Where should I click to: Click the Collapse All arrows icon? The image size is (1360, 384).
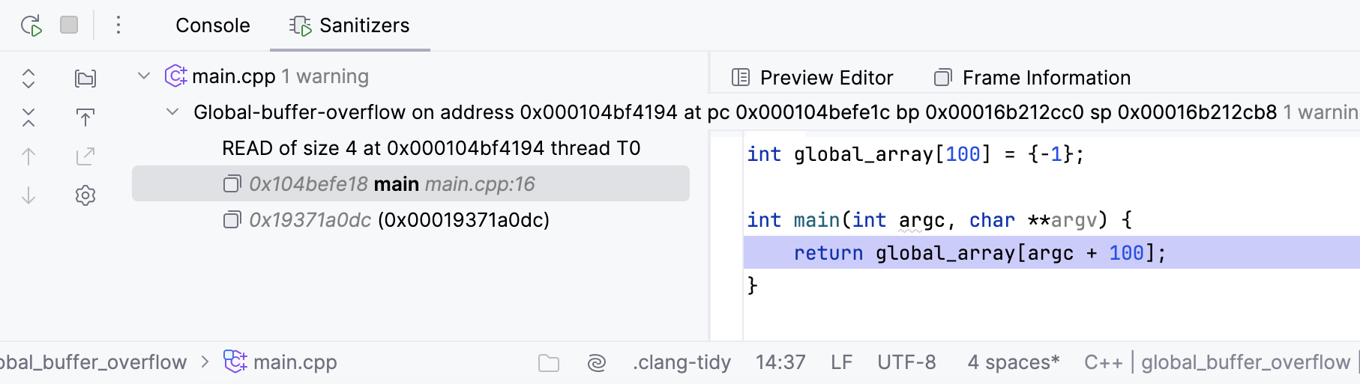pos(28,118)
